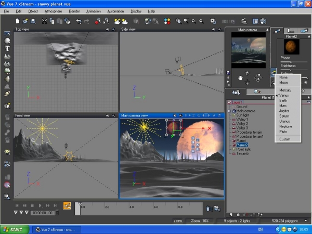
Task: Select the Text tool in left toolbar
Action: point(7,48)
